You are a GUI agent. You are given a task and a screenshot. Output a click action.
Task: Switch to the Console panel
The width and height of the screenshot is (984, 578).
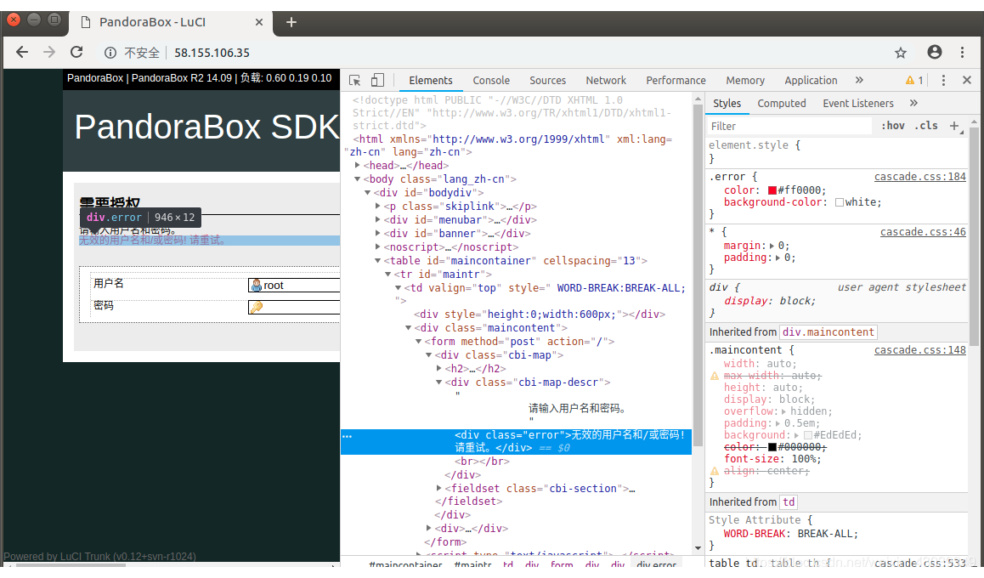coord(491,81)
